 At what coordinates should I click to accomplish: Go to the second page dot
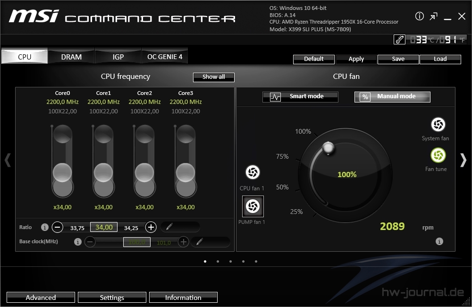(x=218, y=261)
